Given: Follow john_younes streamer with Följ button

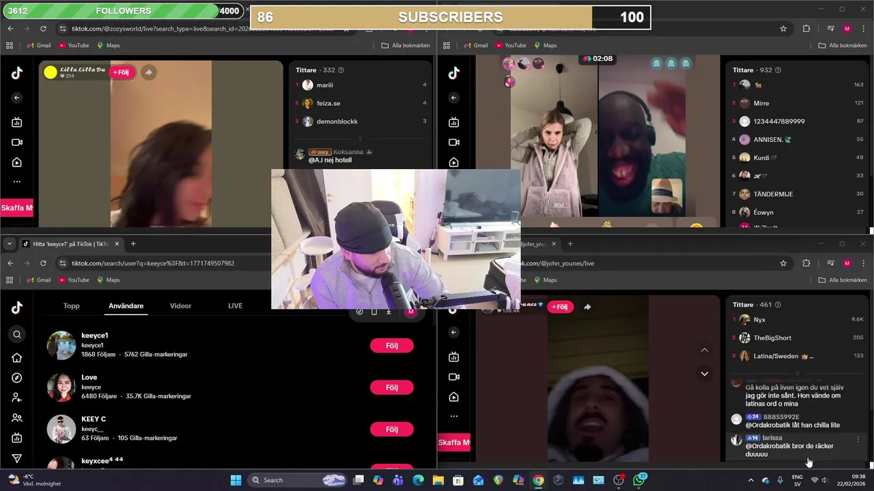Looking at the screenshot, I should point(560,307).
